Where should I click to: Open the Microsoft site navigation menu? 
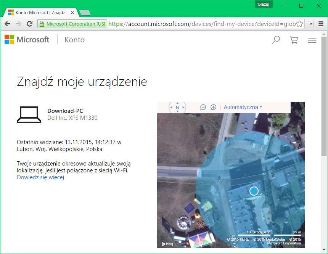pyautogui.click(x=312, y=40)
